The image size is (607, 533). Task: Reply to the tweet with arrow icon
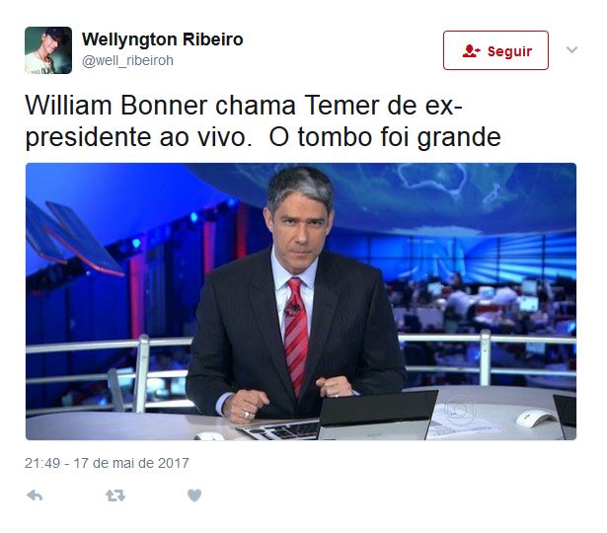coord(35,495)
